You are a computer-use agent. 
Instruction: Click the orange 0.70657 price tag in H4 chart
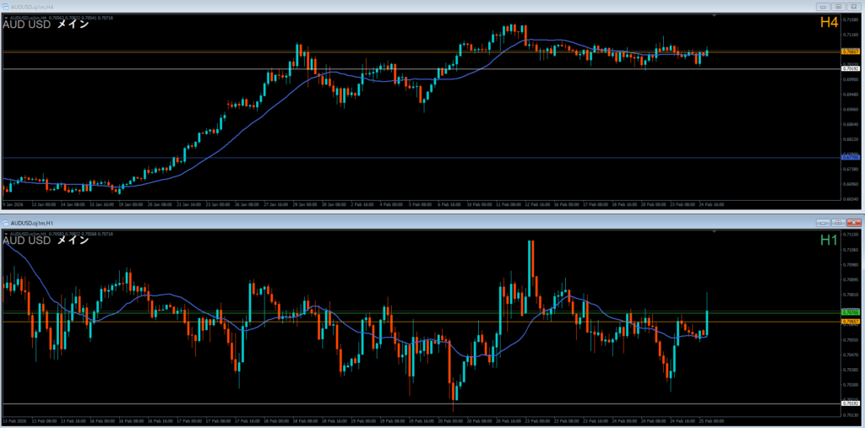pyautogui.click(x=850, y=51)
